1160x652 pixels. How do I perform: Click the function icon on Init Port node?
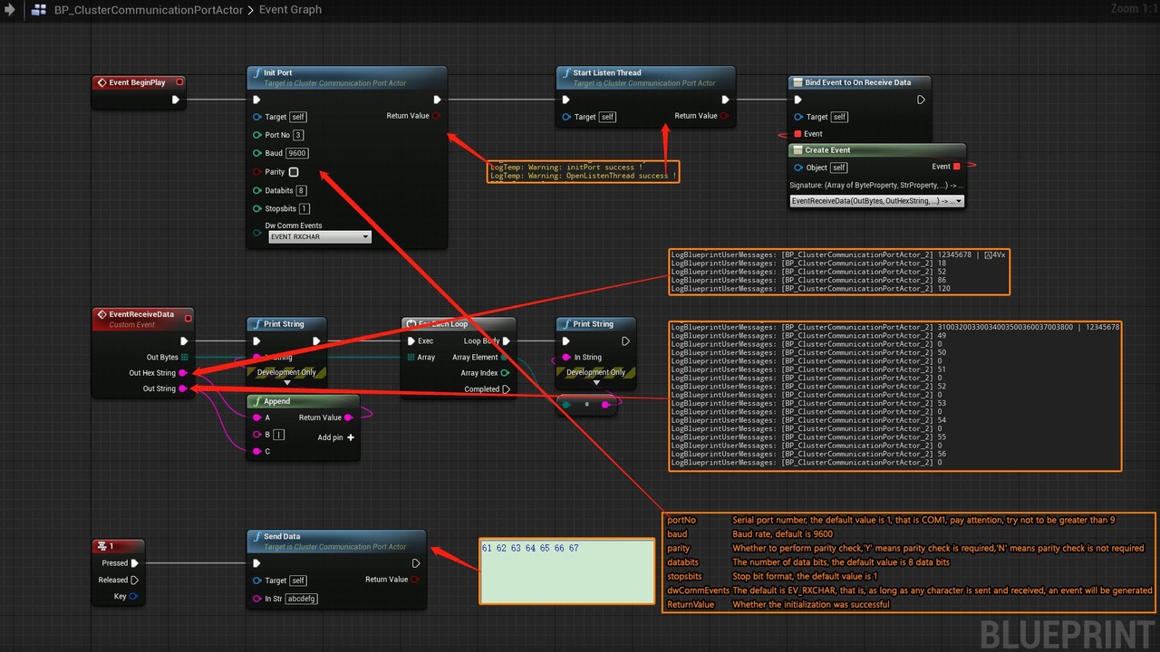pyautogui.click(x=257, y=73)
